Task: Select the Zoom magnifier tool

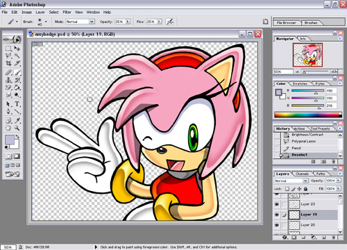Action: (17, 128)
